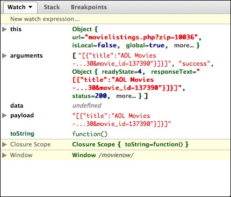Switch to the Stack tab
The width and height of the screenshot is (231, 197).
[x=52, y=7]
